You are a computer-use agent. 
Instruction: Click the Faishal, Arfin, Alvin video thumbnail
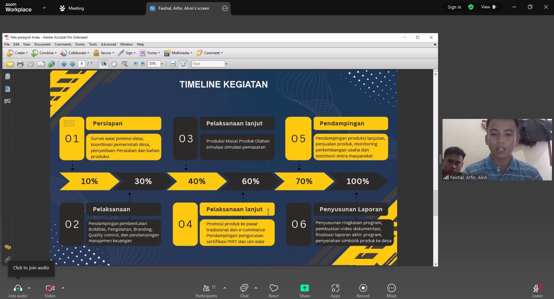pyautogui.click(x=497, y=149)
